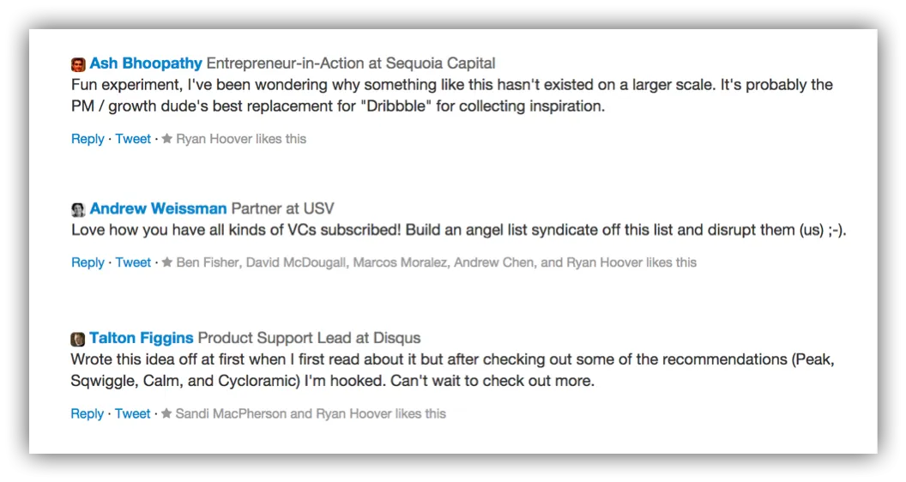Click Sandi MacPherson in Talton's likes list
The height and width of the screenshot is (482, 906).
click(231, 413)
